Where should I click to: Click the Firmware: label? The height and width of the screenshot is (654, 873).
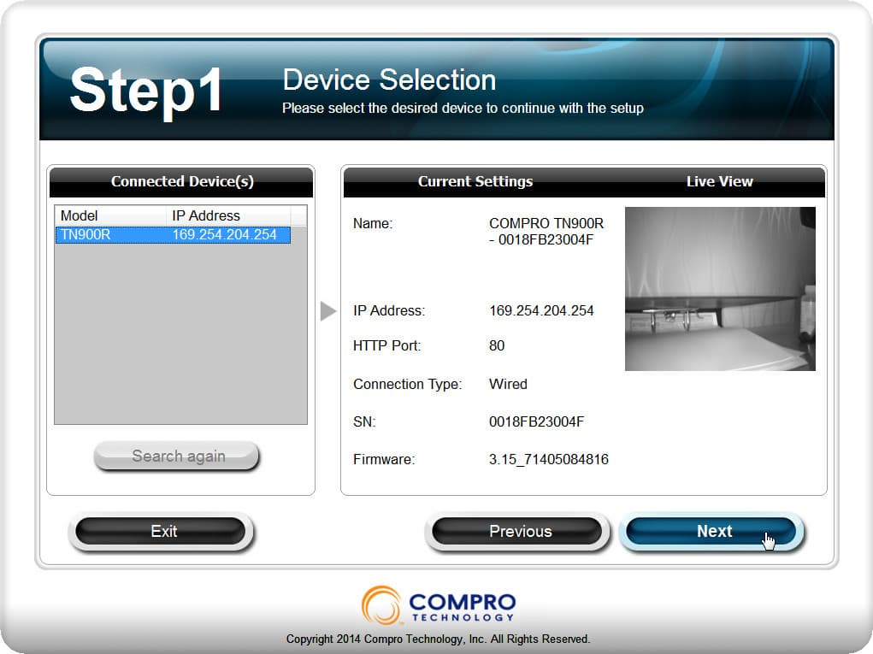click(x=384, y=459)
